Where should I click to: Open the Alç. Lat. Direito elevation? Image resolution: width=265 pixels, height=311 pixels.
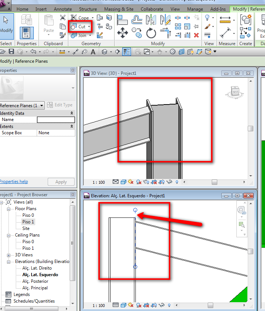37,268
